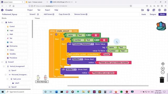The image size is (168, 94).
Task: Open the Text blocks category
Action: pyautogui.click(x=11, y=38)
